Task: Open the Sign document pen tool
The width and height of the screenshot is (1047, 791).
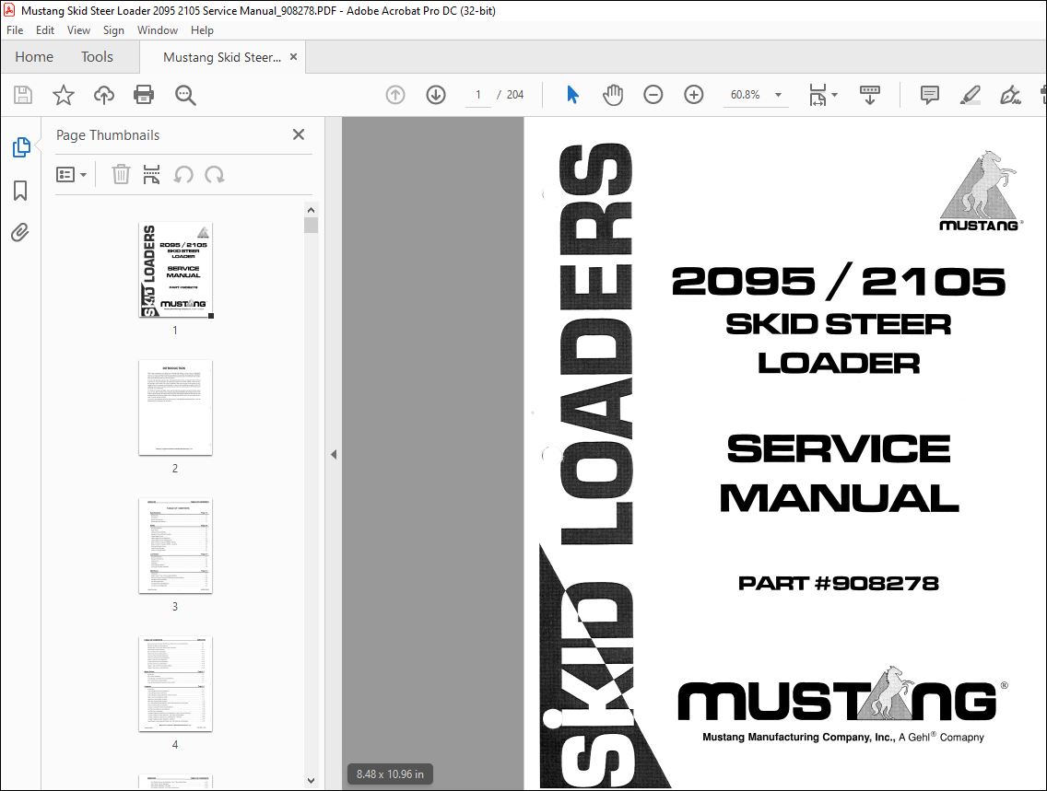Action: coord(1010,95)
